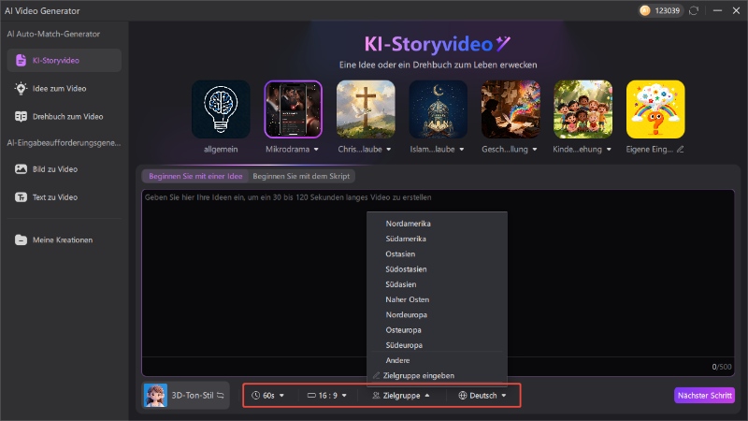Choose the Kindererziehung template thumbnail
748x421 pixels.
pos(583,109)
